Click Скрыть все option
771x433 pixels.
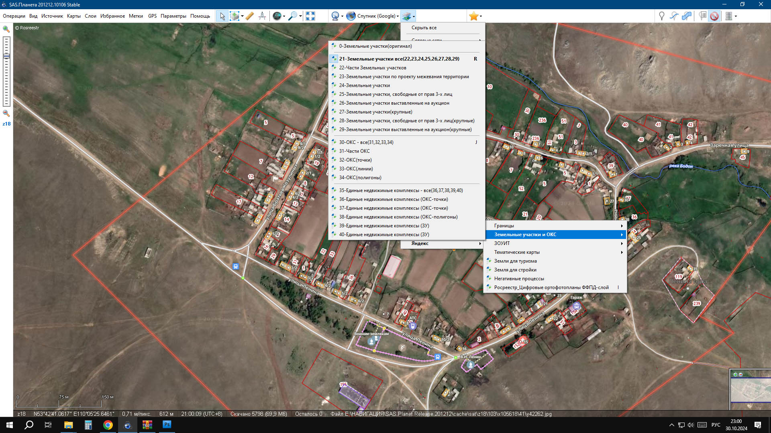[x=424, y=28]
